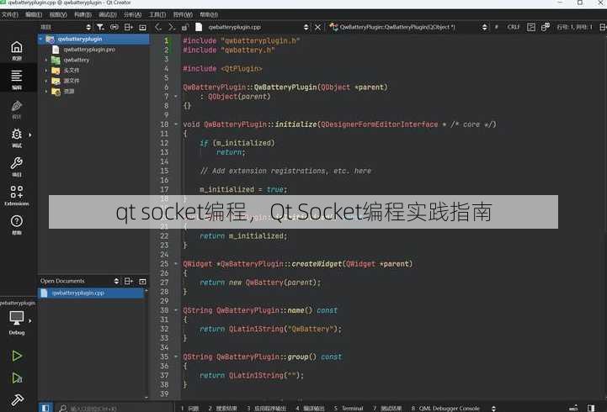Screen dimensions: 607x412
Task: Click the Open Documents scrollbar down arrow
Action: pos(146,398)
